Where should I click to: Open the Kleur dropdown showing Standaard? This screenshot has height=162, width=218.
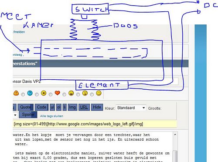click(x=131, y=108)
